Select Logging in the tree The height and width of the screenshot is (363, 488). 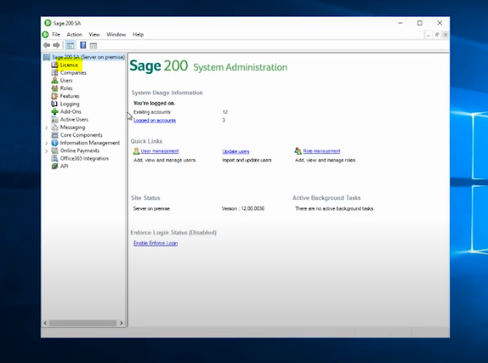tap(70, 104)
